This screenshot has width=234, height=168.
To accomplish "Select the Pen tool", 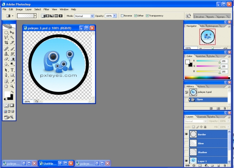I will pyautogui.click(x=6, y=75).
